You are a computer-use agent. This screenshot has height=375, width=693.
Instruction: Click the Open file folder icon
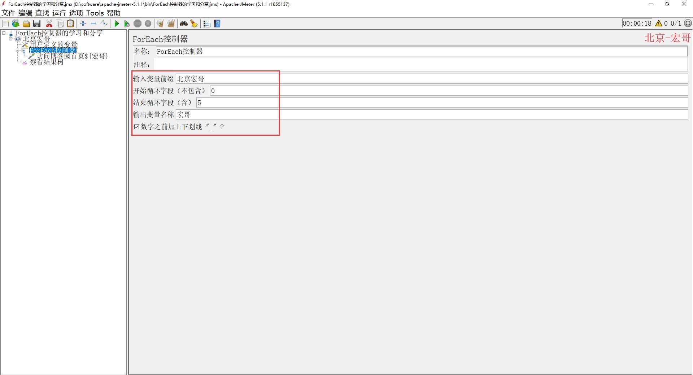click(26, 23)
